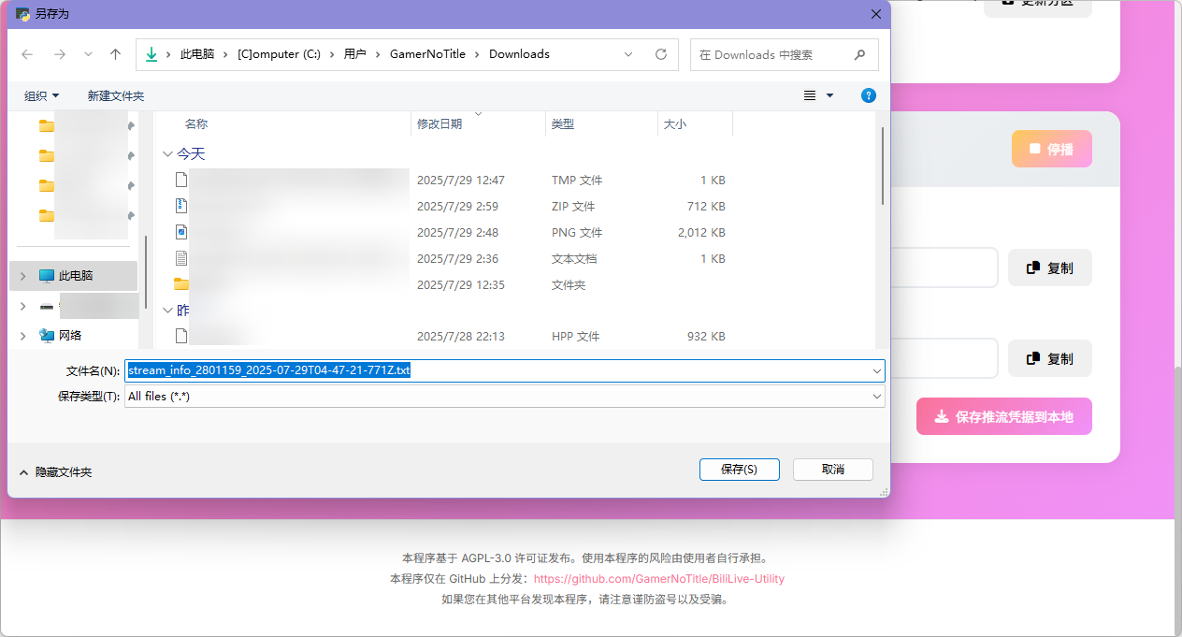
Task: Click the search magnifier in the Downloads search box
Action: click(x=859, y=54)
